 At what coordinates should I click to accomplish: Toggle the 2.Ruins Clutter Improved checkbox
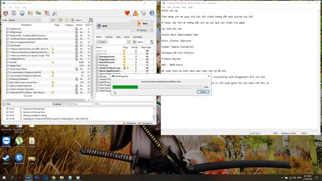pos(8,85)
